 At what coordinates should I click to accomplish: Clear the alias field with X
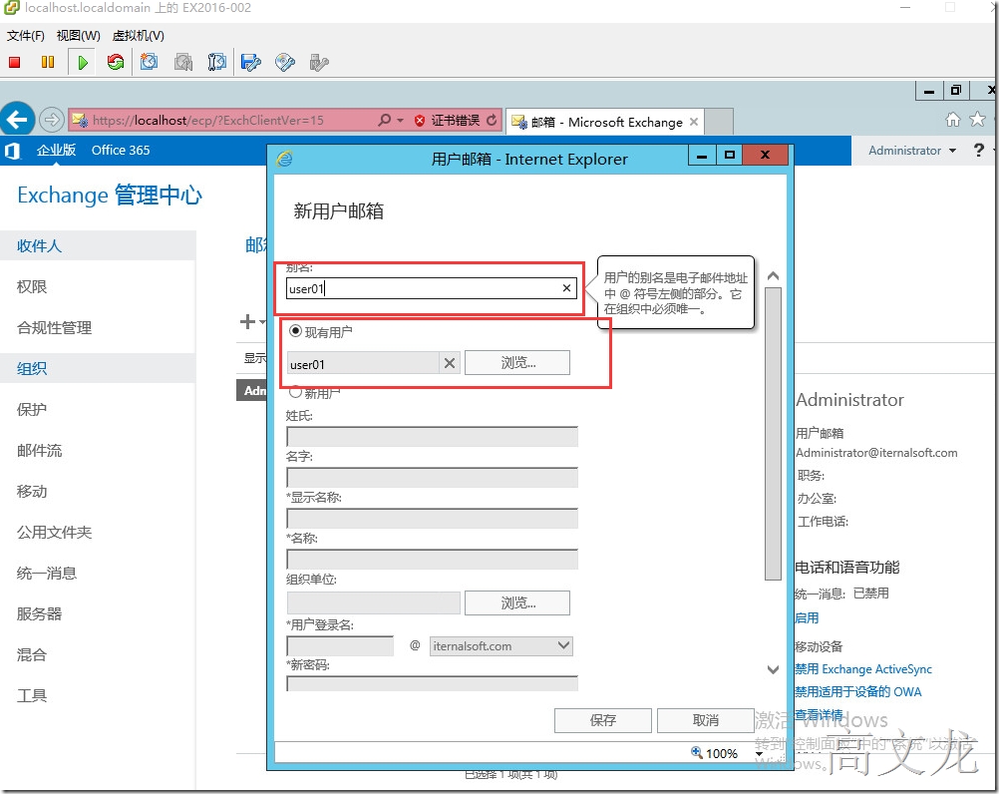566,288
